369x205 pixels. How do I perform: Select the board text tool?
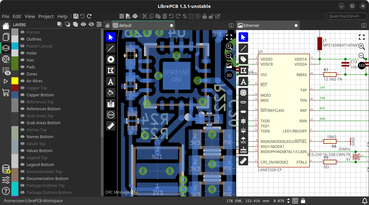pyautogui.click(x=111, y=82)
